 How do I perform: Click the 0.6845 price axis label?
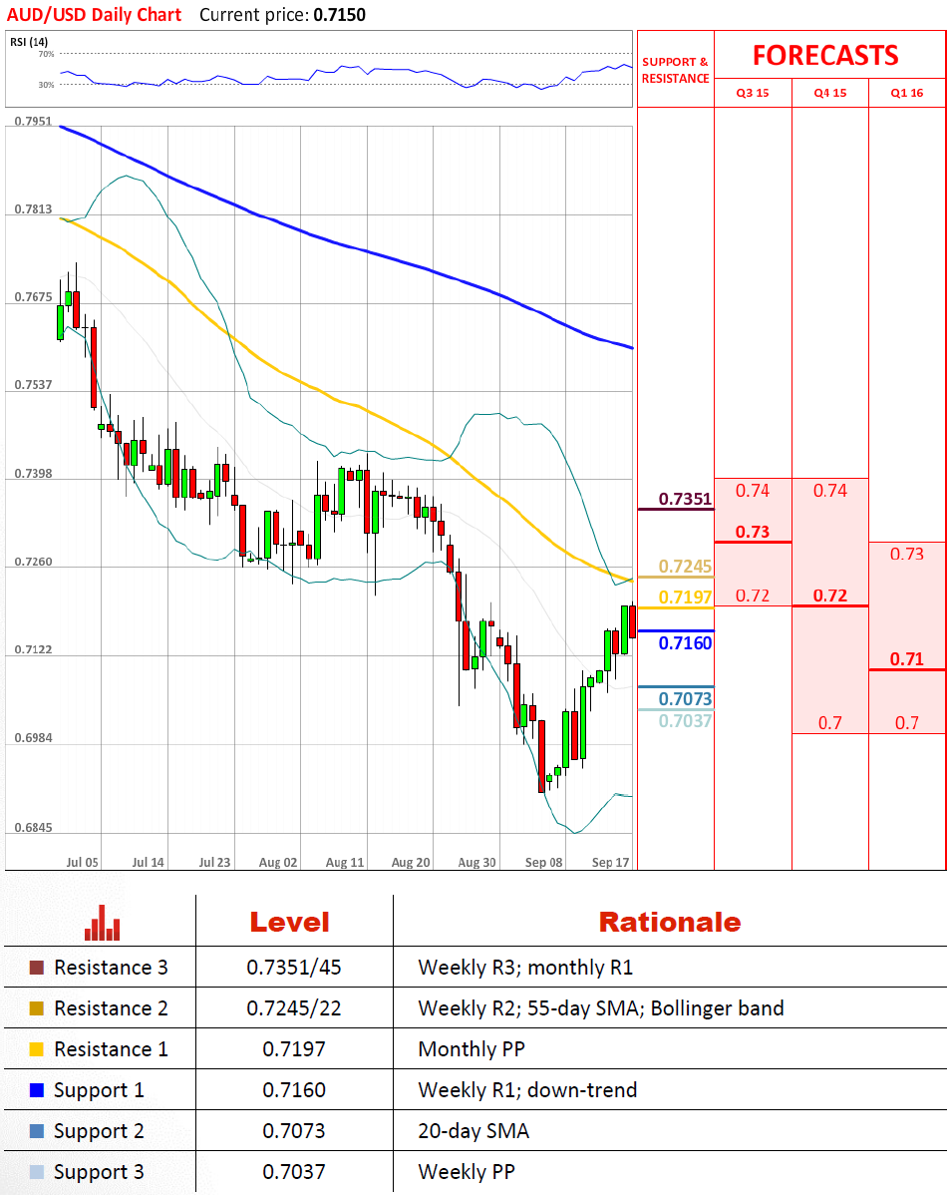pyautogui.click(x=34, y=828)
